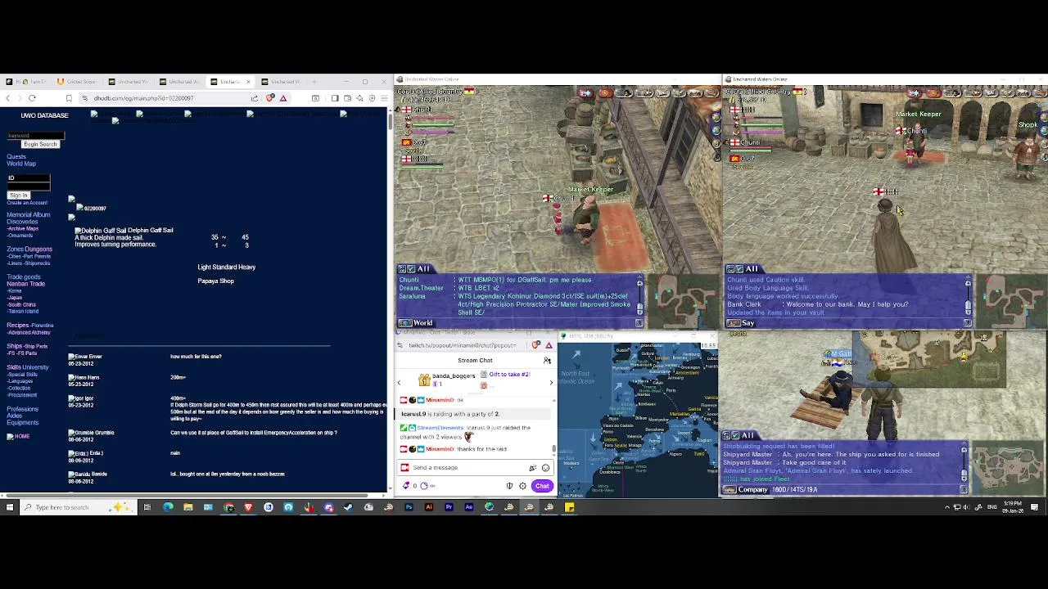Show previous item in Twitch gift leaderboard

point(399,383)
